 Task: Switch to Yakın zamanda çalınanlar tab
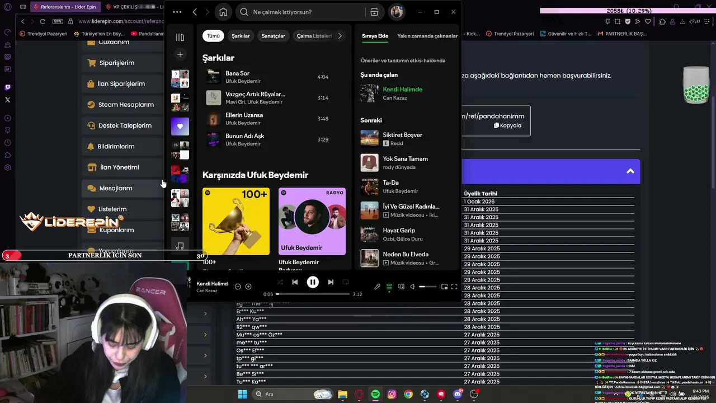coord(427,36)
